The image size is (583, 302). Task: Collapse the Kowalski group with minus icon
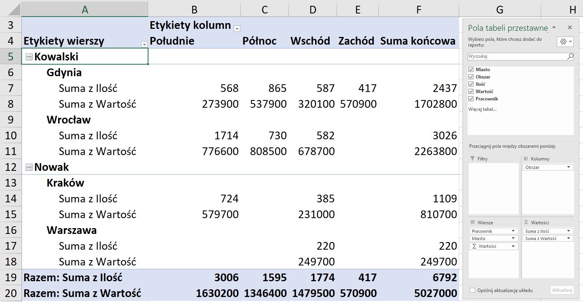coord(29,57)
